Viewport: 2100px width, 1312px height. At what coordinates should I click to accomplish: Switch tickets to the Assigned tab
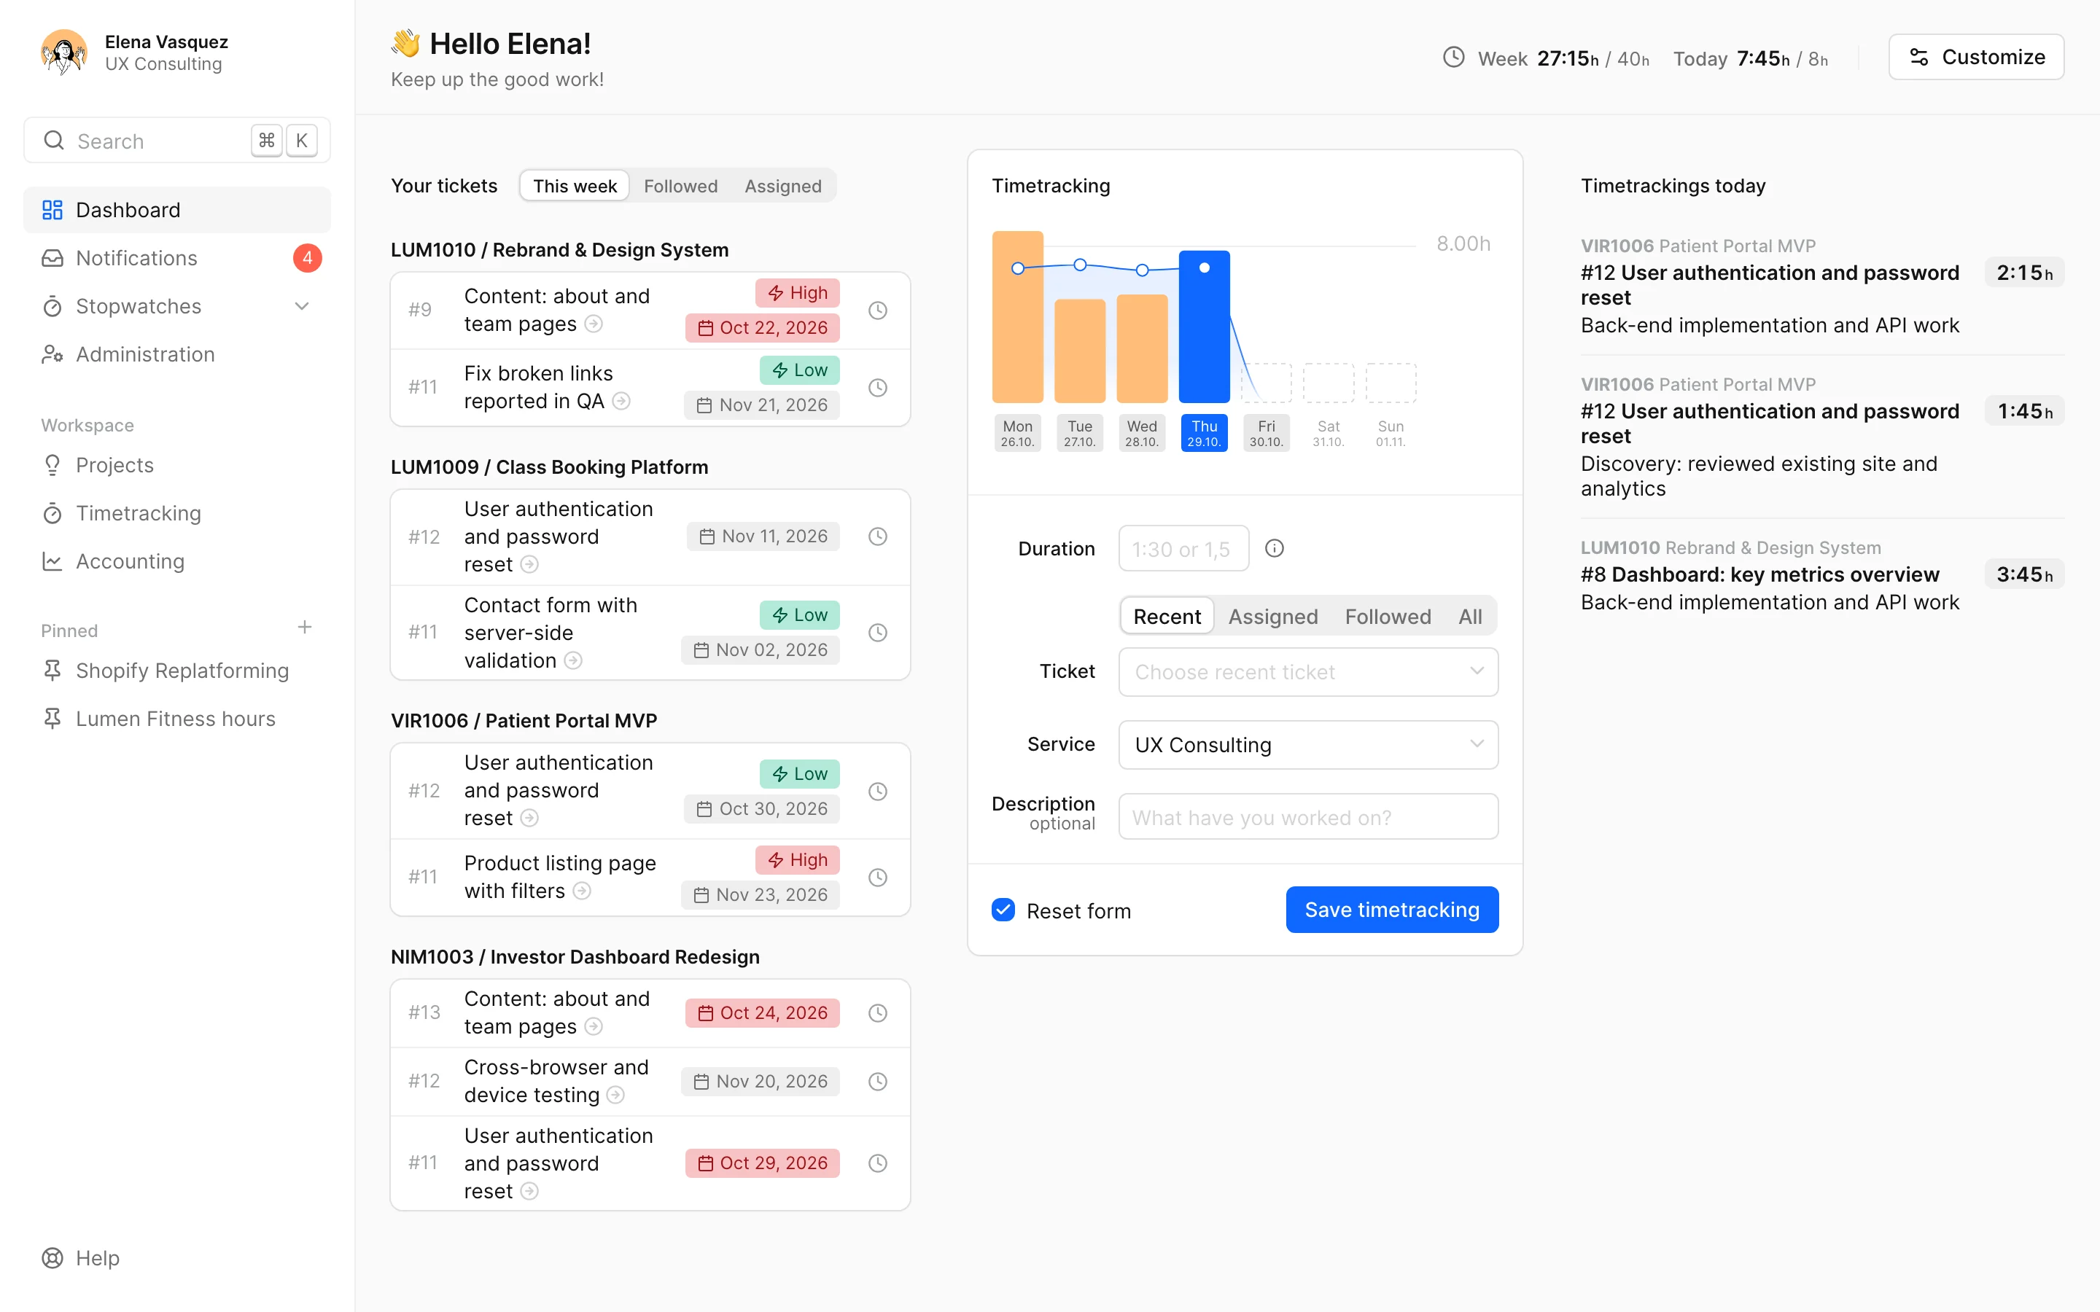(x=782, y=186)
